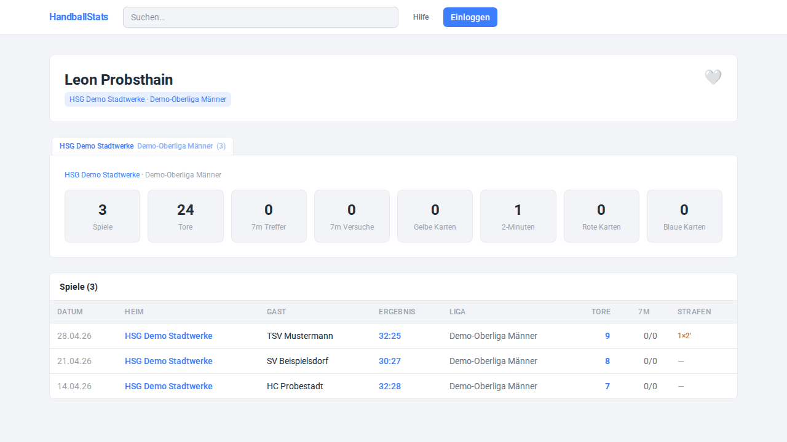
Task: Click the date 14.04.26
Action: coord(74,386)
